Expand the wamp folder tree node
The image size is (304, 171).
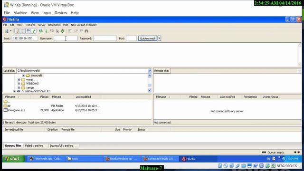point(19,79)
